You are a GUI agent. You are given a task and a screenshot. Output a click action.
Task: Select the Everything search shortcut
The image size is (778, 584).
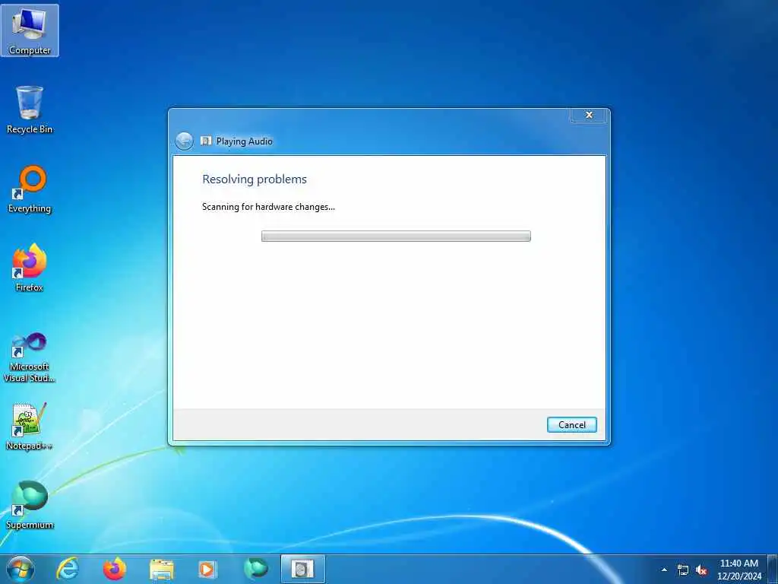(x=30, y=189)
